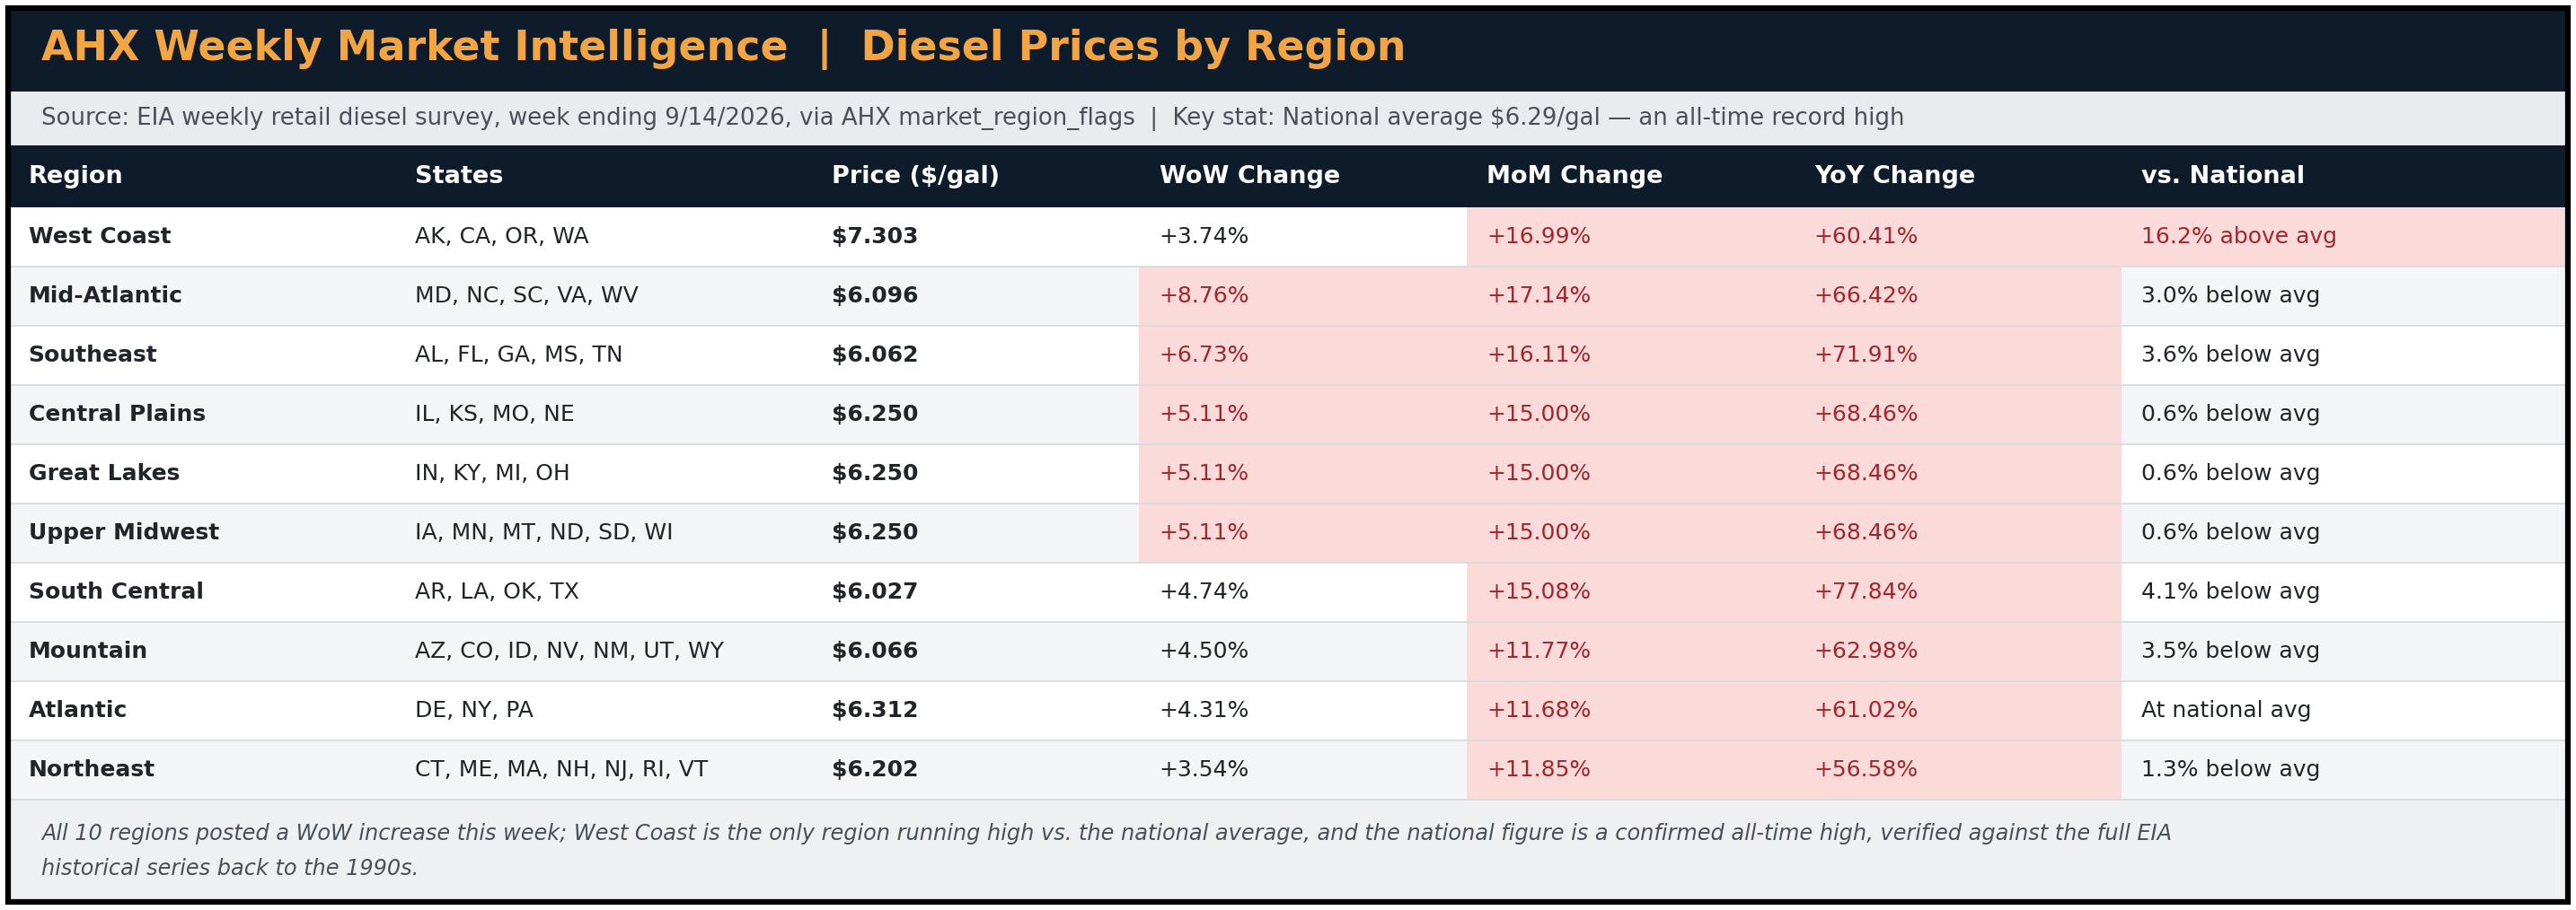Click the EIA source subtitle line
Viewport: 2576px width, 910px height.
[x=972, y=118]
